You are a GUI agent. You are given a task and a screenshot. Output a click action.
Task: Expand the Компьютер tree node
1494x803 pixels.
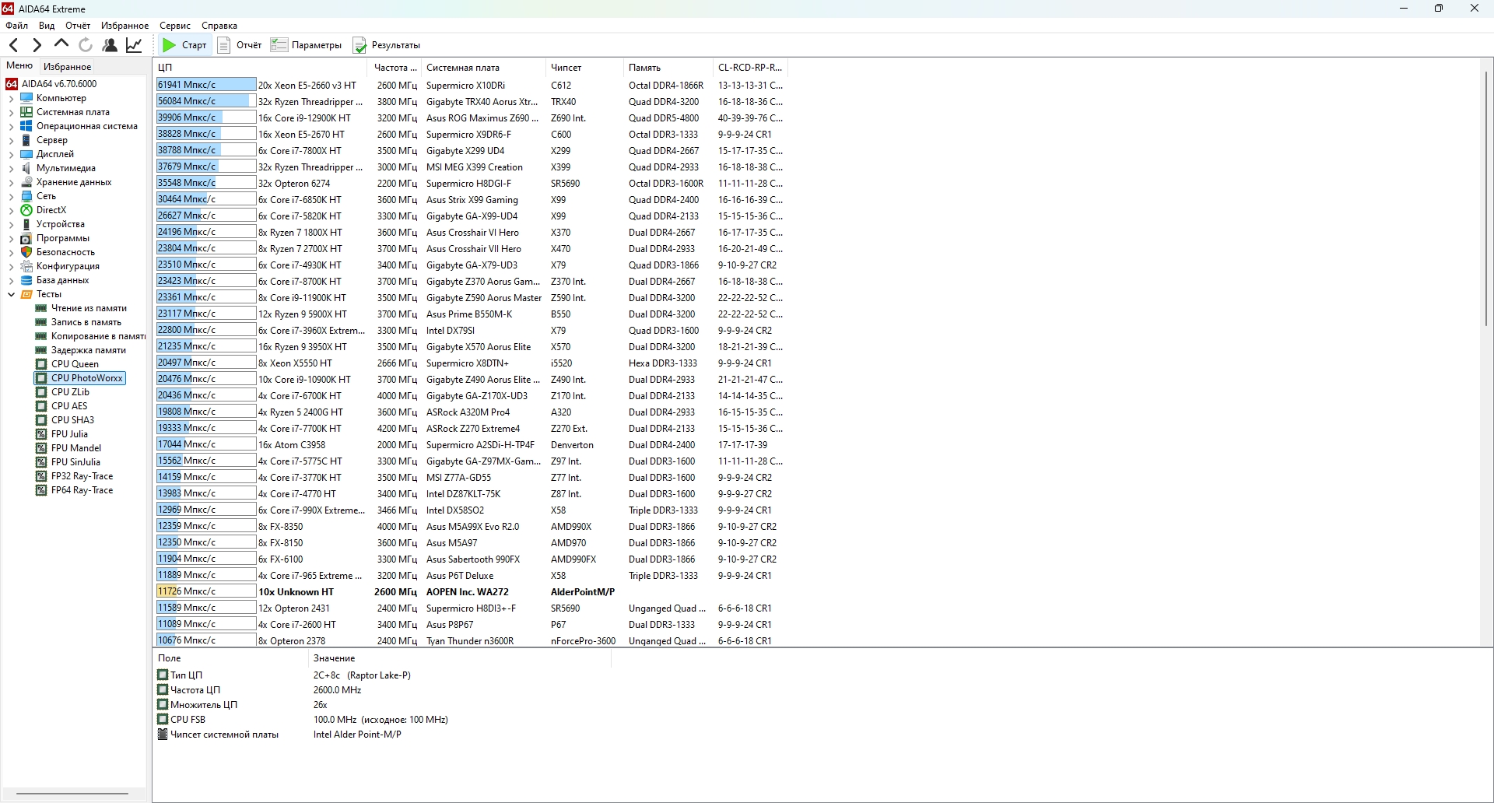[x=11, y=99]
